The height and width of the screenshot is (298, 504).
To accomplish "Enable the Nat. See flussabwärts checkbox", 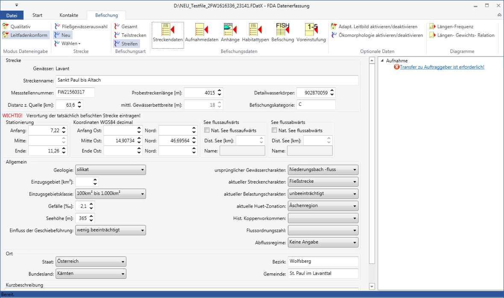I will tap(274, 130).
